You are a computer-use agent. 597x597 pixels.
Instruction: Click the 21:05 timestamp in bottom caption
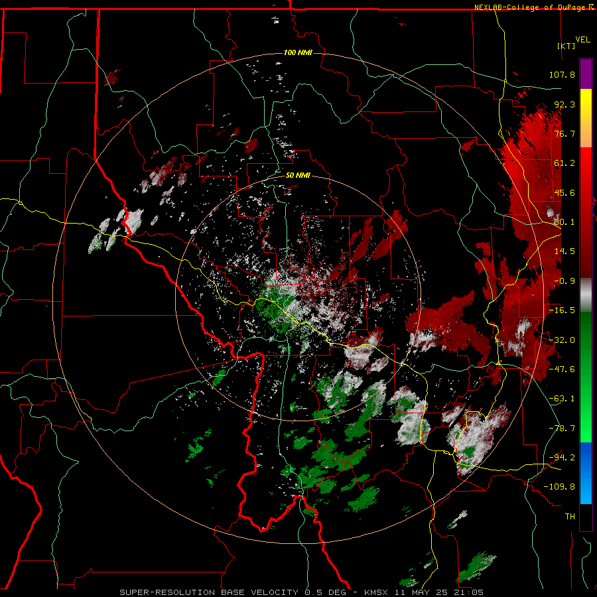tap(470, 592)
